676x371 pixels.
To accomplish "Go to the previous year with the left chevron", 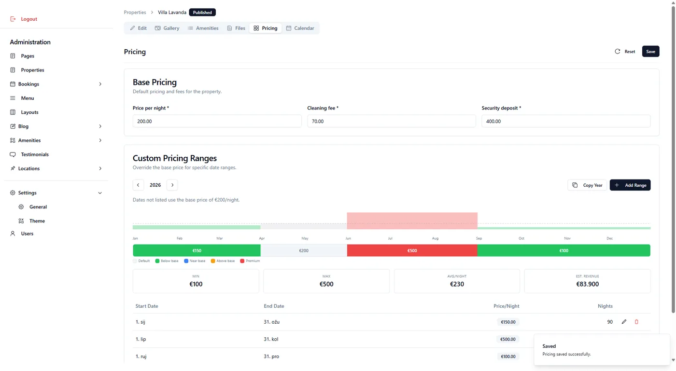I will tap(138, 185).
